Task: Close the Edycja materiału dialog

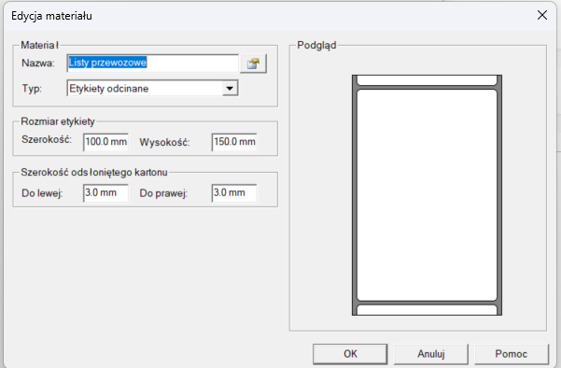Action: tap(542, 15)
